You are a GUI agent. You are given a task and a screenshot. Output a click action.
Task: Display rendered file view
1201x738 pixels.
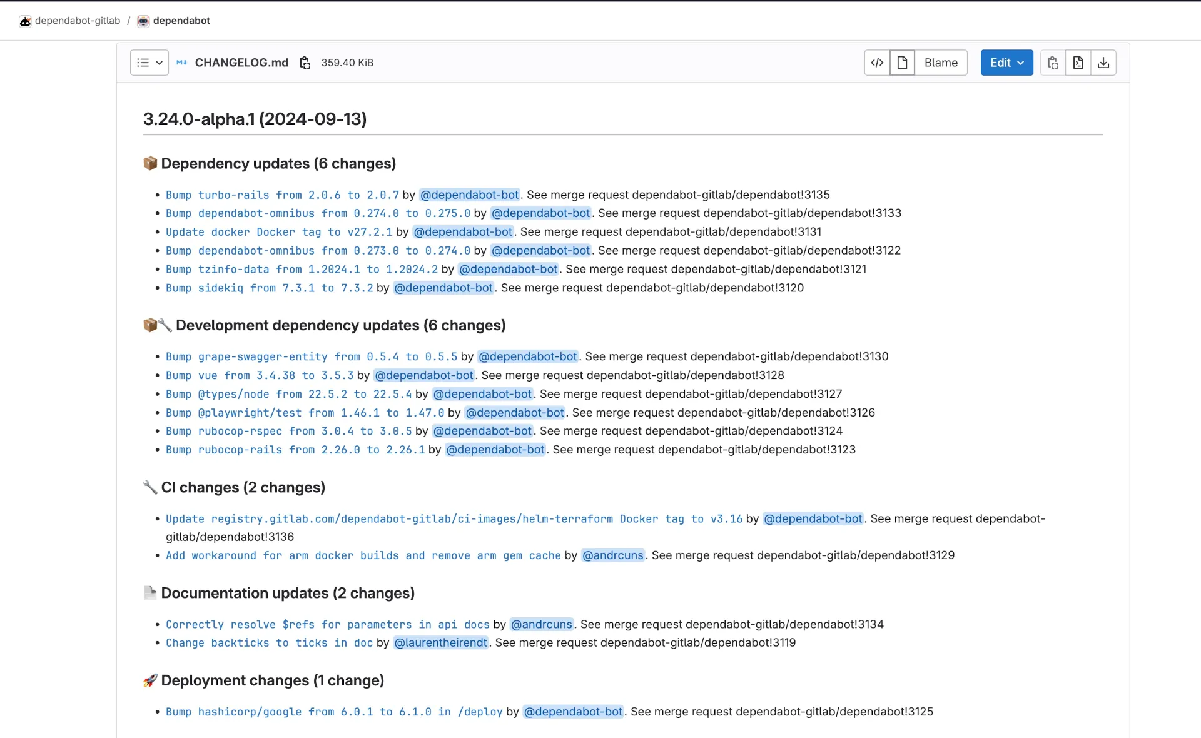[x=902, y=63]
